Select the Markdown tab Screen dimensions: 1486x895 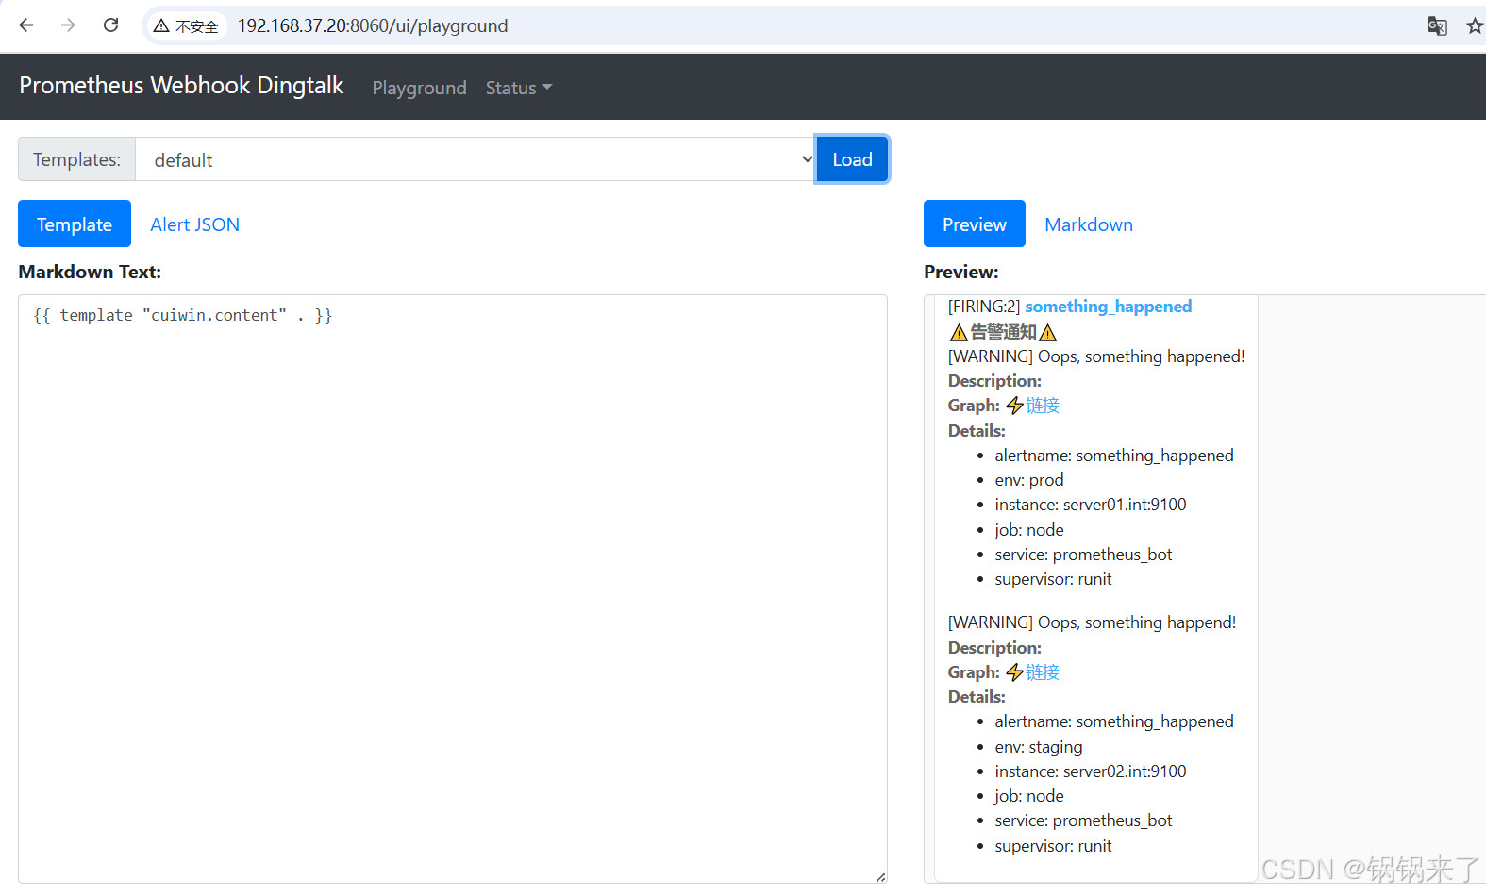coord(1089,224)
